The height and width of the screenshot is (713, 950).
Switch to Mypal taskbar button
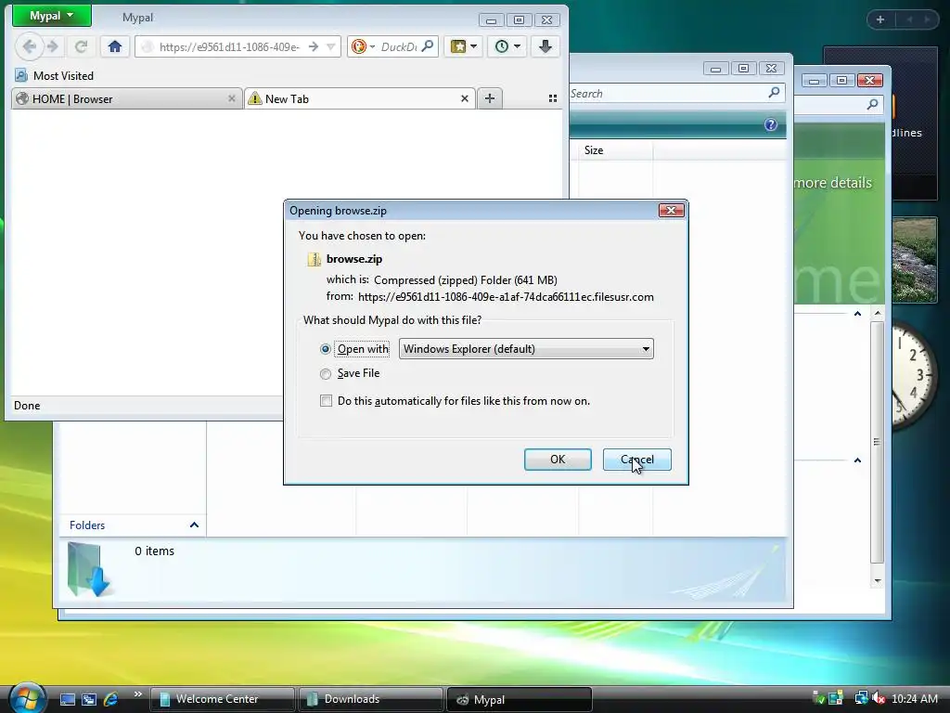click(519, 699)
